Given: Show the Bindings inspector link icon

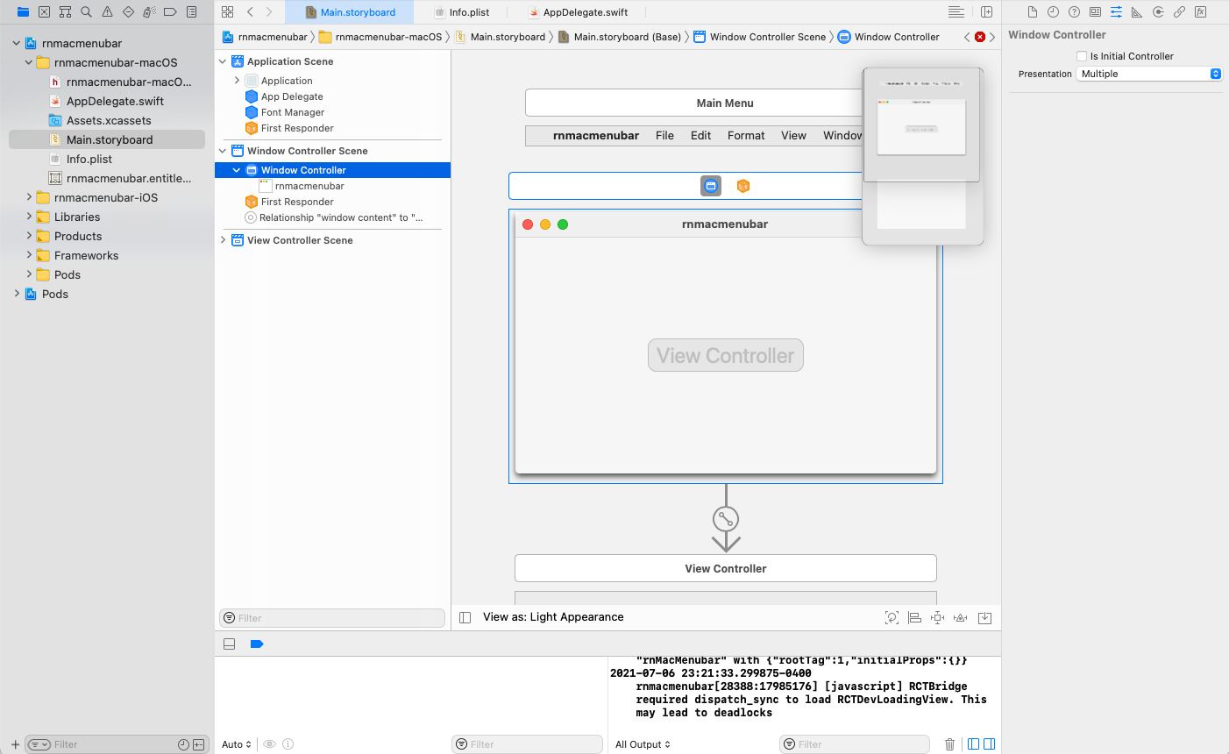Looking at the screenshot, I should point(1179,12).
